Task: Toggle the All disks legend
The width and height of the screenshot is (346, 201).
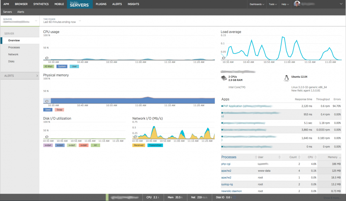Action: 95,145
